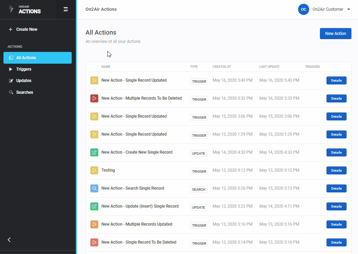The width and height of the screenshot is (358, 254).
Task: Click the blue search icon for Search Single Record
Action: (94, 188)
